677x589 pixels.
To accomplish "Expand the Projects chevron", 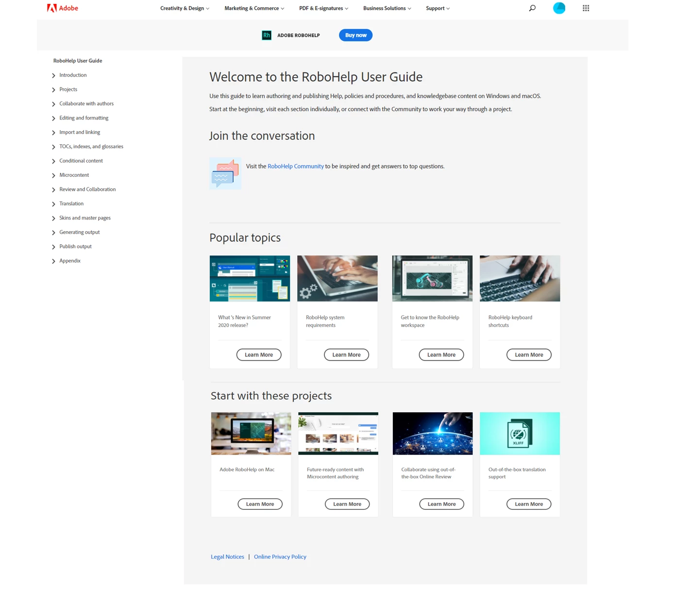I will click(53, 90).
